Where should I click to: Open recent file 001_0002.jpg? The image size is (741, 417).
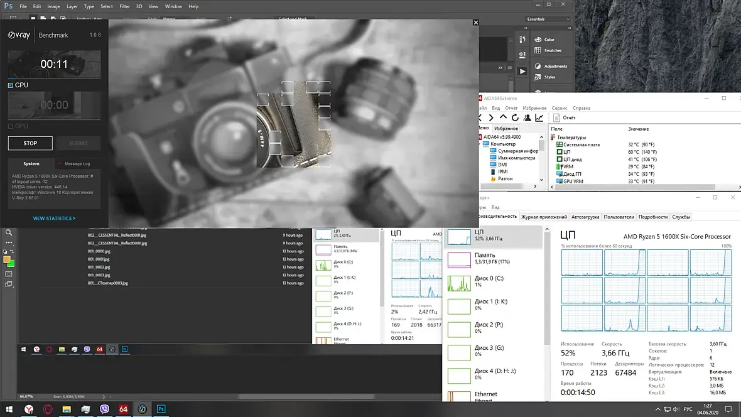tap(99, 267)
